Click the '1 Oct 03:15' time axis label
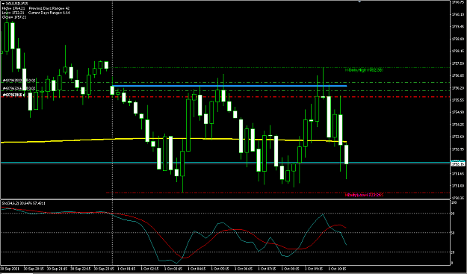The width and height of the screenshot is (467, 274). pos(173,269)
